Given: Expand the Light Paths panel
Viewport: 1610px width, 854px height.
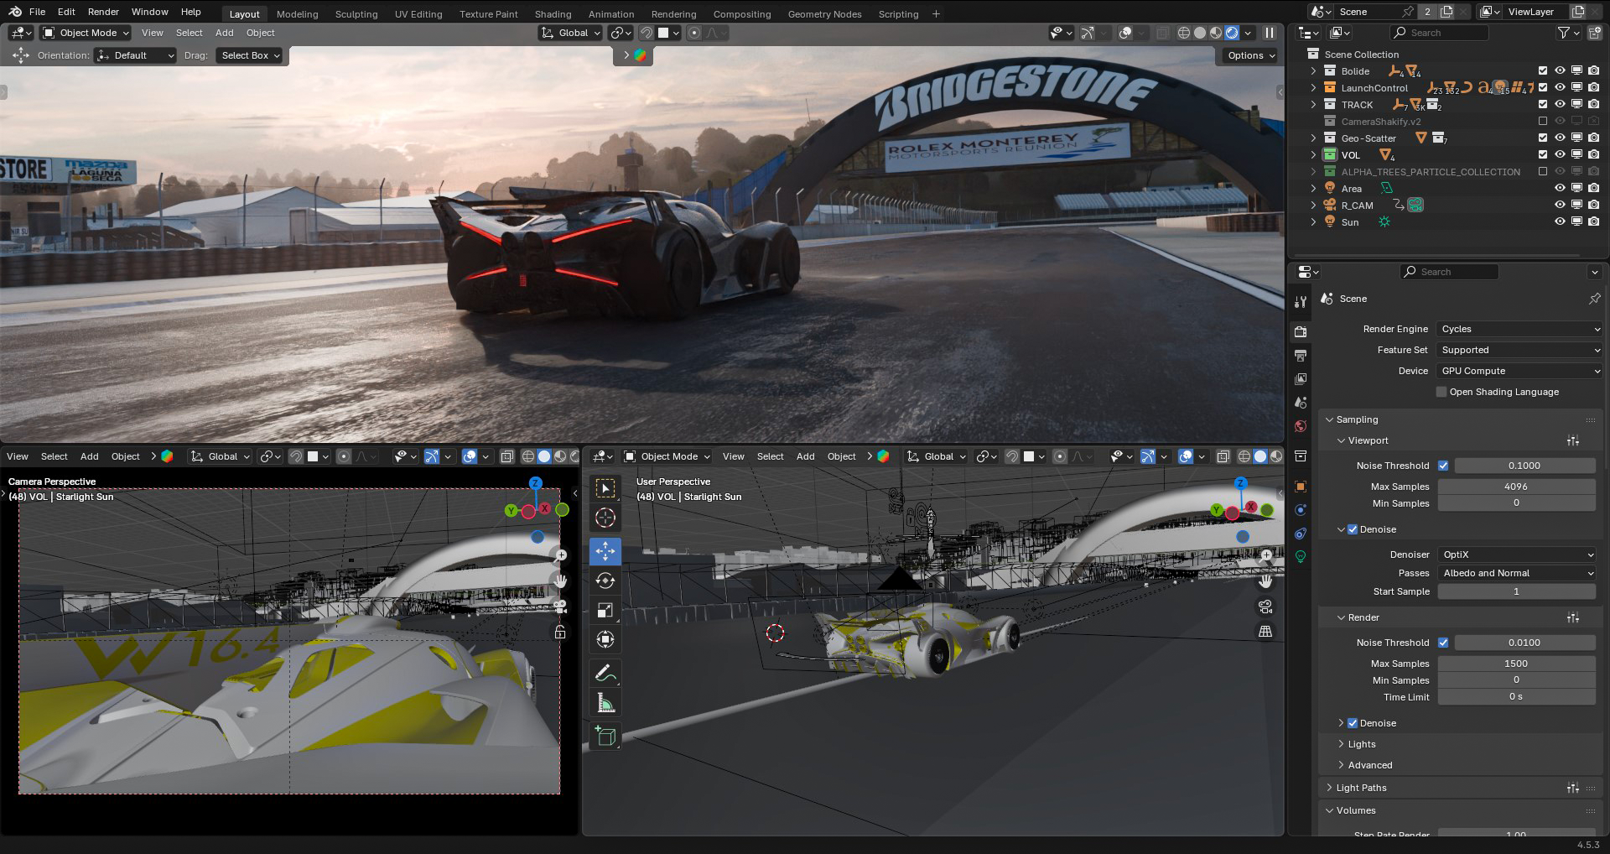Looking at the screenshot, I should click(x=1361, y=788).
